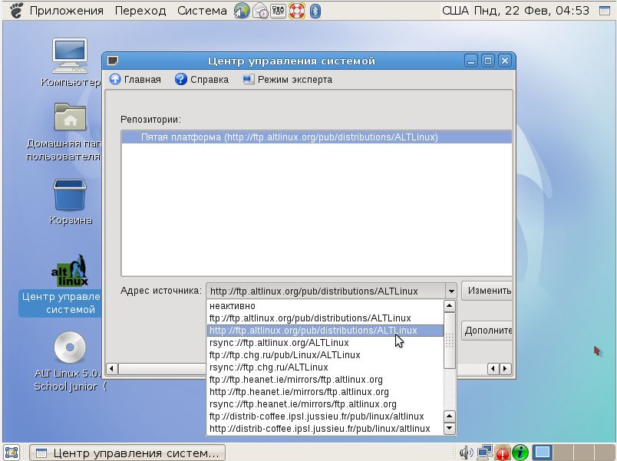The width and height of the screenshot is (617, 461).
Task: Launch the web browser globe icon in top panel
Action: click(x=242, y=11)
